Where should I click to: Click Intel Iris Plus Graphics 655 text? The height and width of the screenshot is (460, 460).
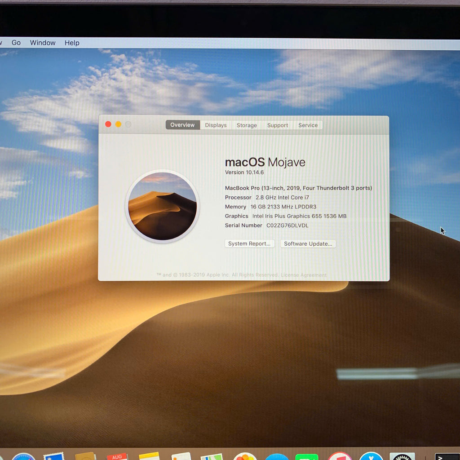click(x=287, y=216)
